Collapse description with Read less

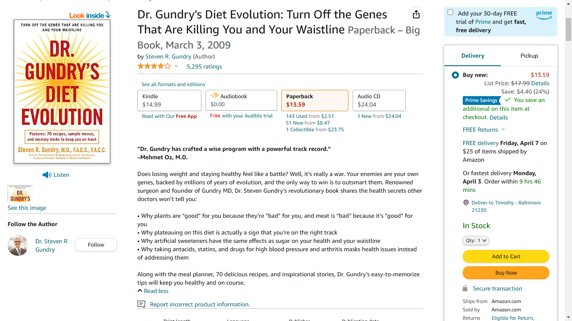click(153, 291)
